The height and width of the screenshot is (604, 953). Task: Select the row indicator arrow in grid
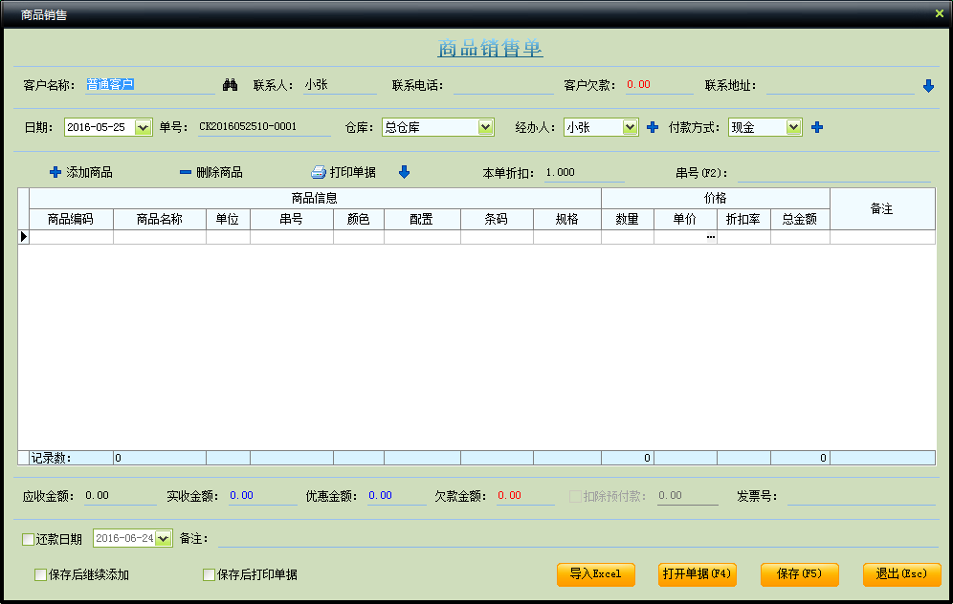pos(24,237)
